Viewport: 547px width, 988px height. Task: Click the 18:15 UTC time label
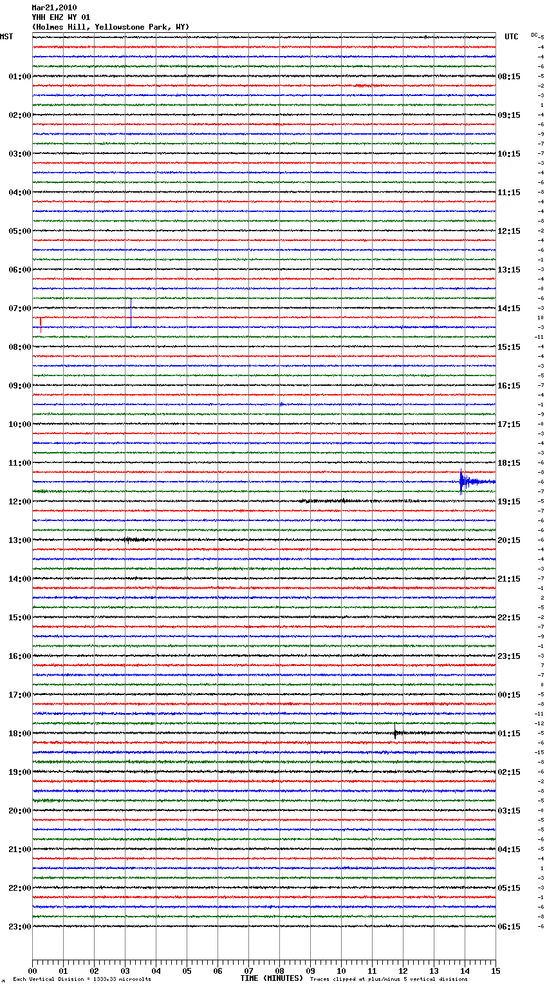(509, 463)
